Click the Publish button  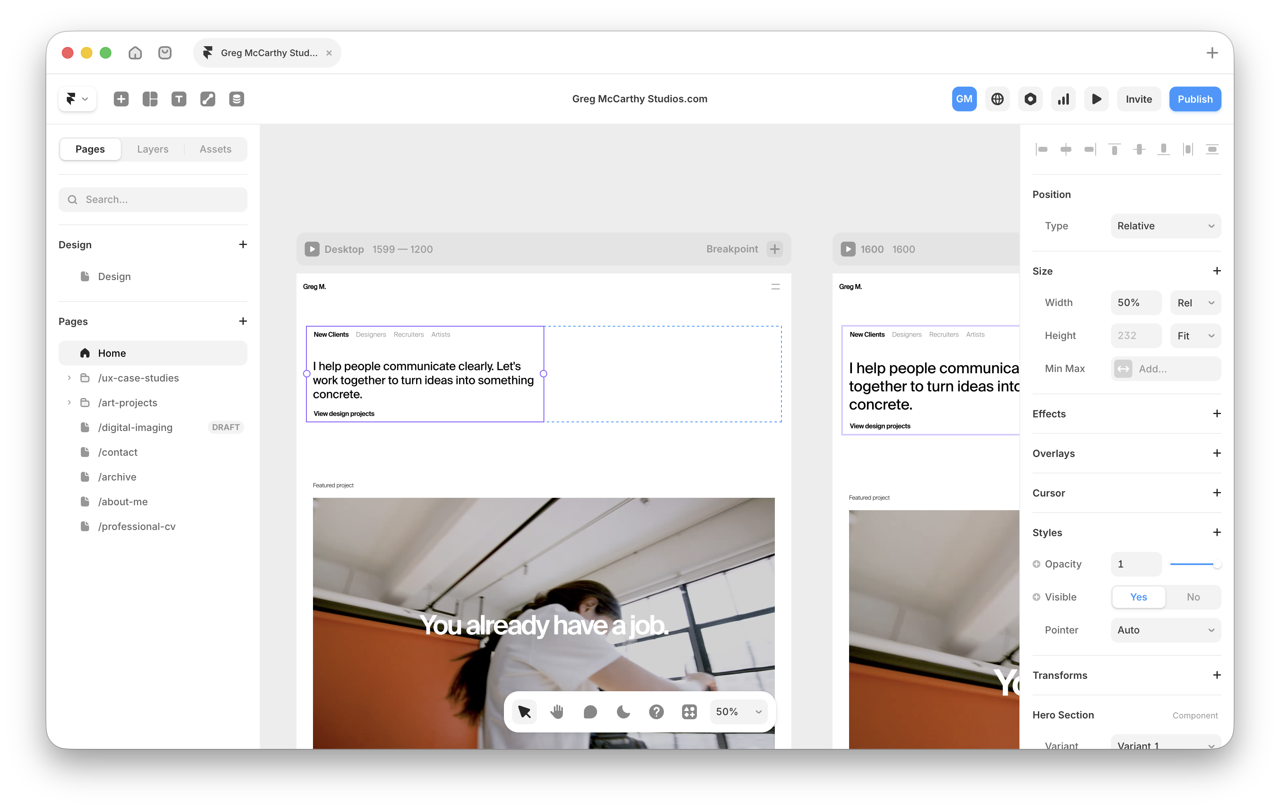point(1195,99)
